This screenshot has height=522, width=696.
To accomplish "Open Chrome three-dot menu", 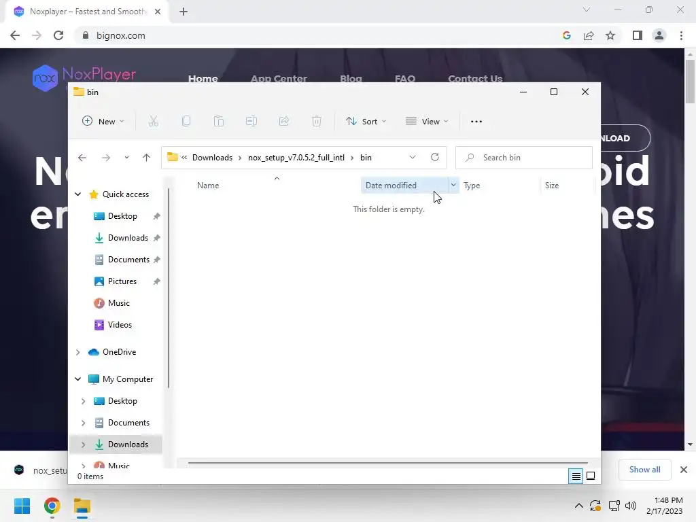I will pos(681,35).
